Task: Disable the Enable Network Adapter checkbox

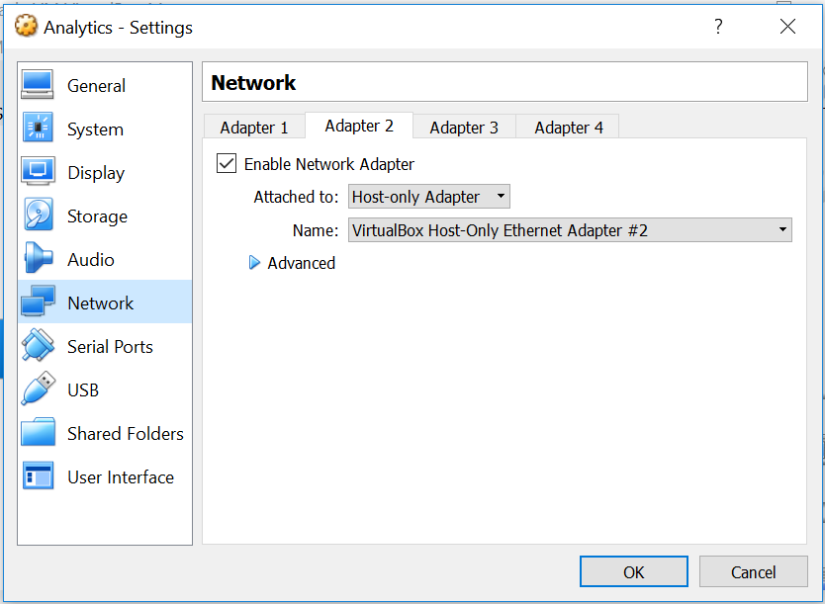Action: click(x=227, y=164)
